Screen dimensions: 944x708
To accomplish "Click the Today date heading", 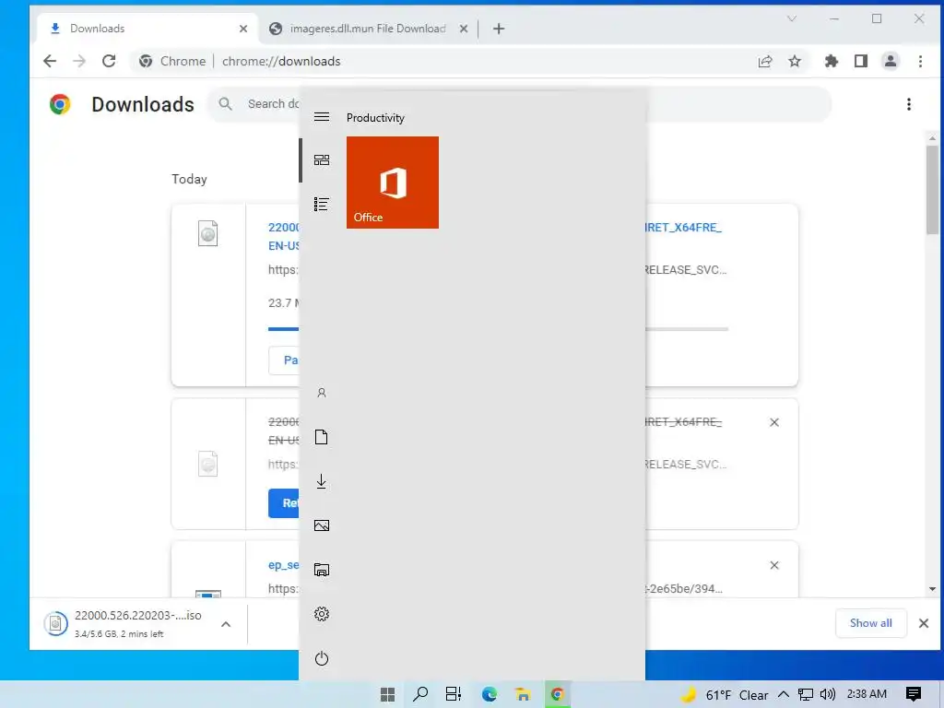I will click(189, 179).
